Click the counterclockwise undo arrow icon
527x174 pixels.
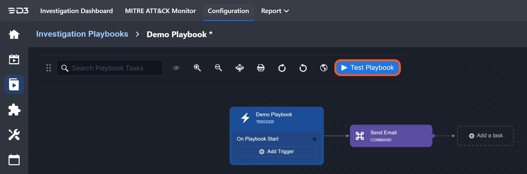click(303, 68)
